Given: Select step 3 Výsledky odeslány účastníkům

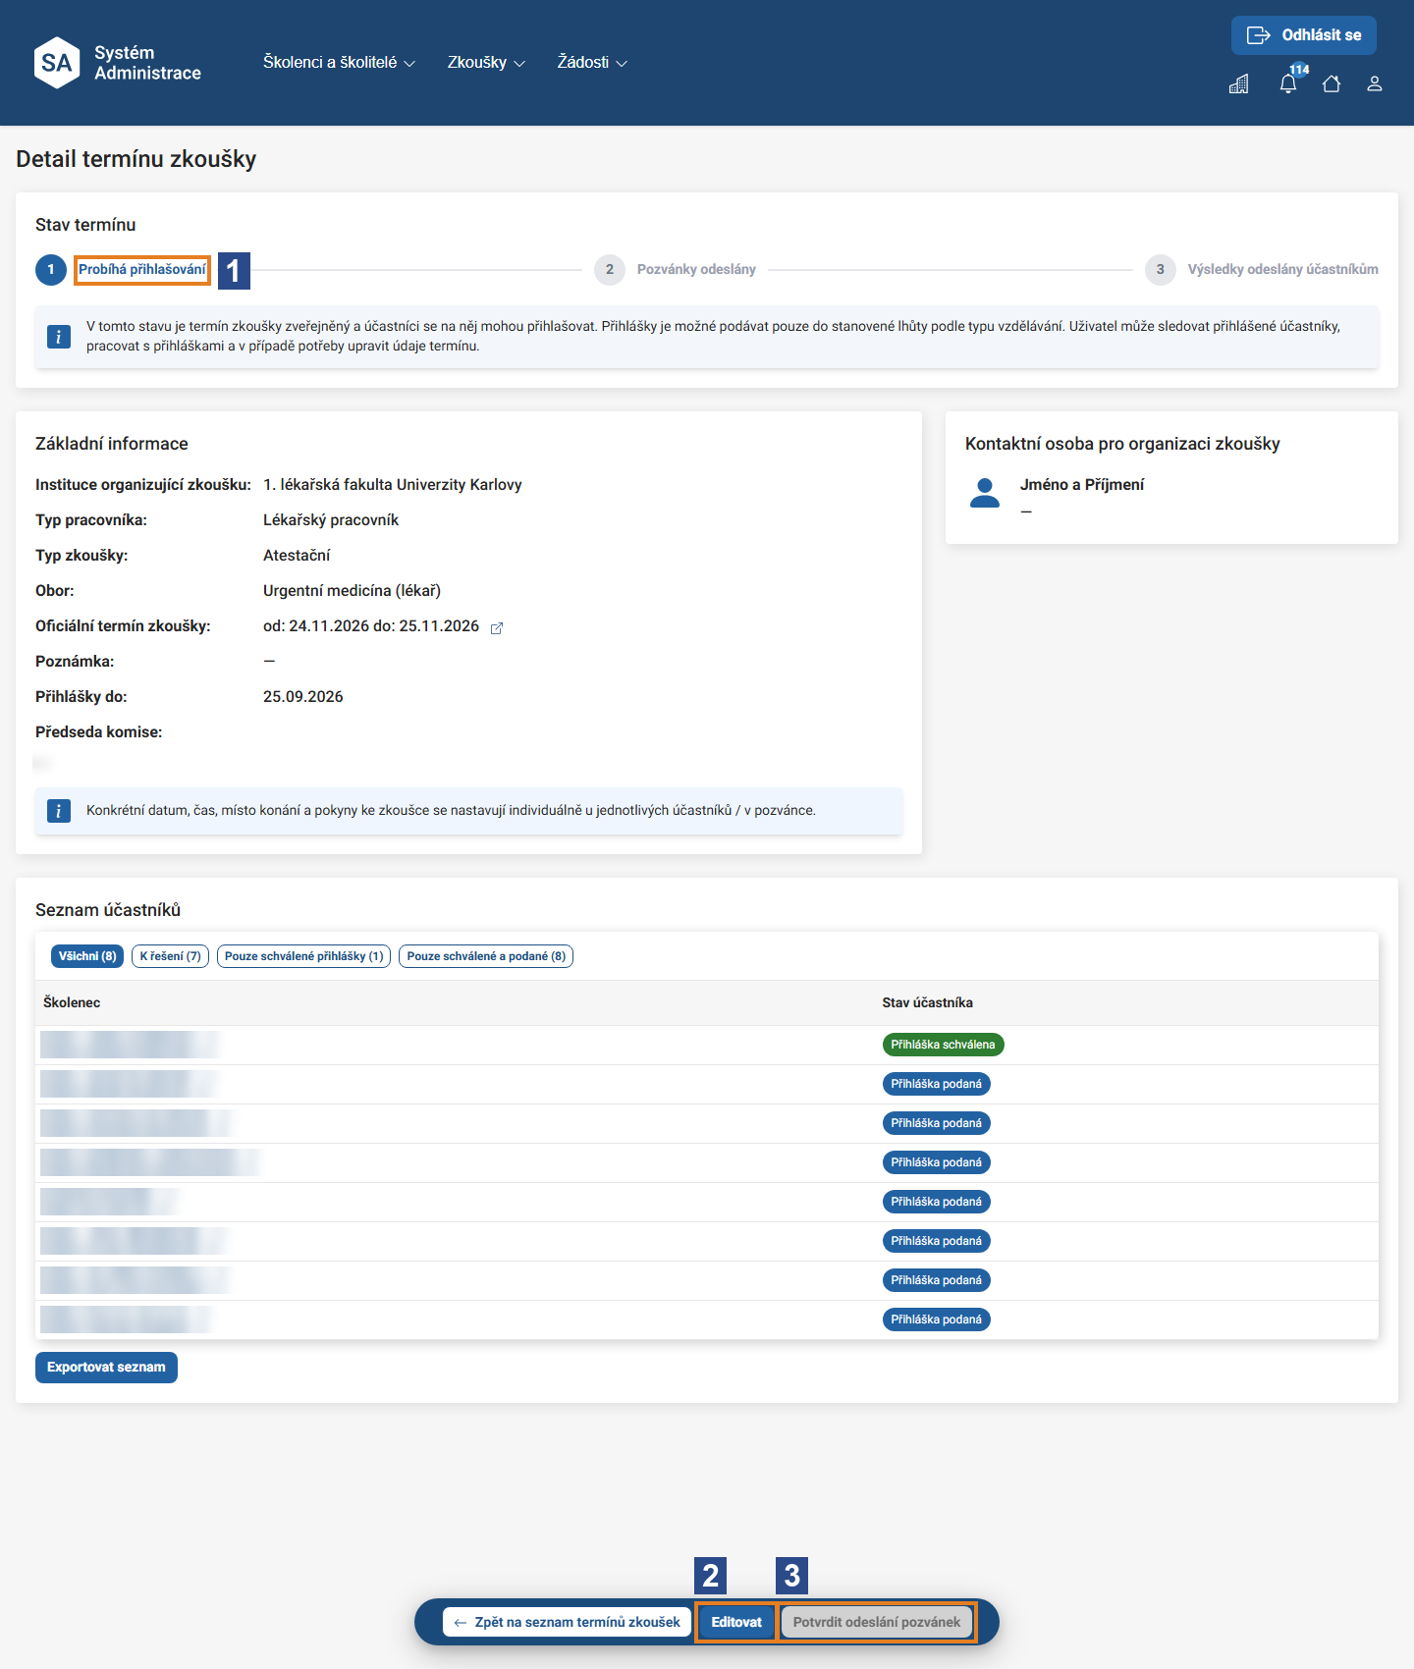Looking at the screenshot, I should (1262, 270).
